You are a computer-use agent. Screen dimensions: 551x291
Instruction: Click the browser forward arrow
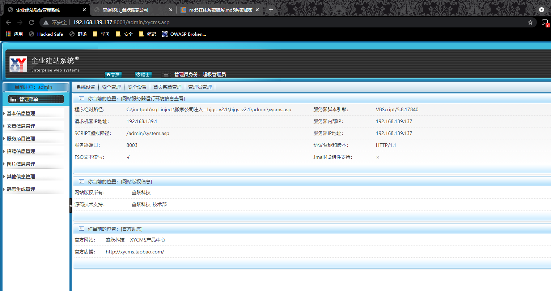point(20,22)
